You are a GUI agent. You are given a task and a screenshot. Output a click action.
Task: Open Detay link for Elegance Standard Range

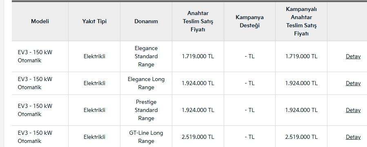coord(353,57)
